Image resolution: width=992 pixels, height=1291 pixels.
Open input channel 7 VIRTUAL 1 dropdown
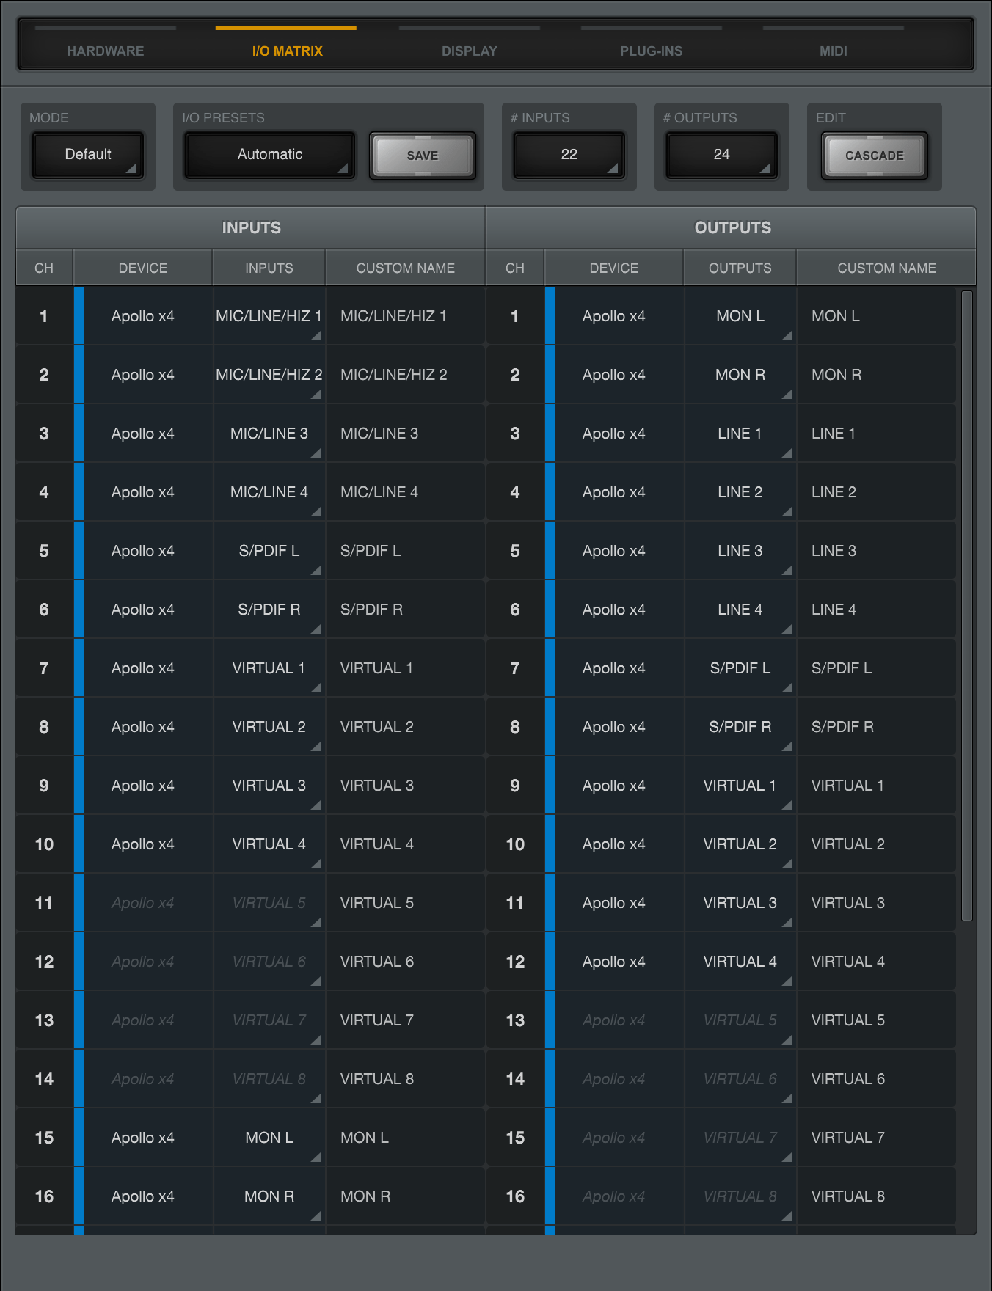tap(269, 668)
